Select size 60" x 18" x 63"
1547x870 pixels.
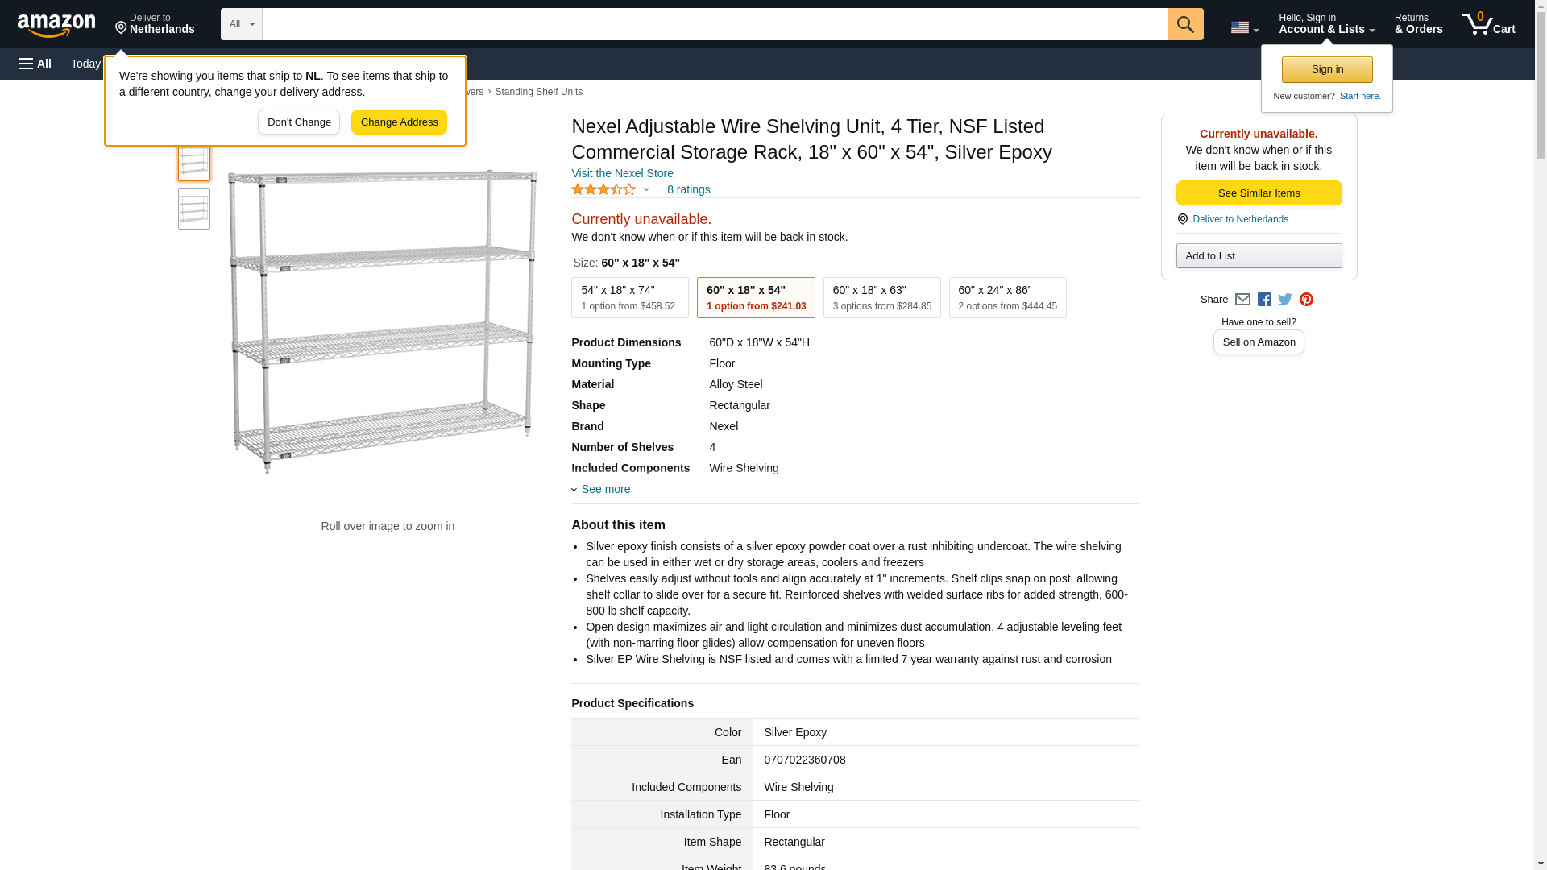coord(881,298)
